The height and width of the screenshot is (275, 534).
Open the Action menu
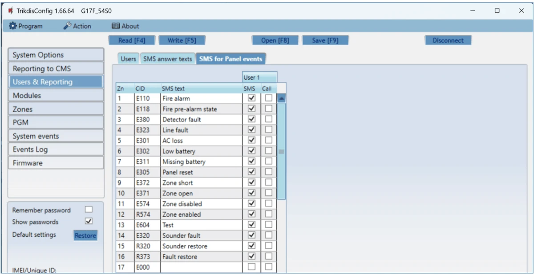pyautogui.click(x=77, y=26)
